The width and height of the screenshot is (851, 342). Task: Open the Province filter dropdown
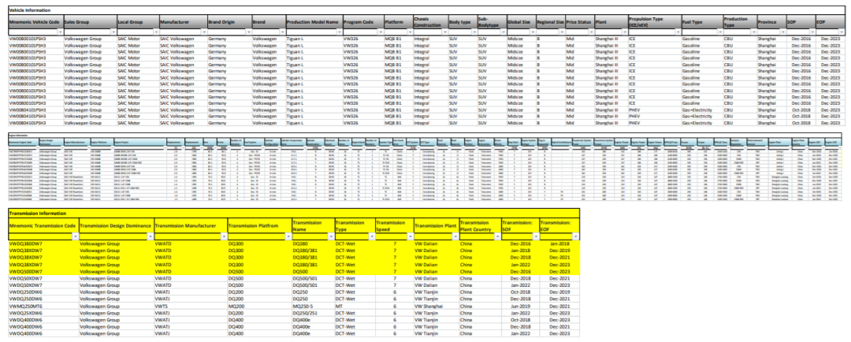[782, 32]
